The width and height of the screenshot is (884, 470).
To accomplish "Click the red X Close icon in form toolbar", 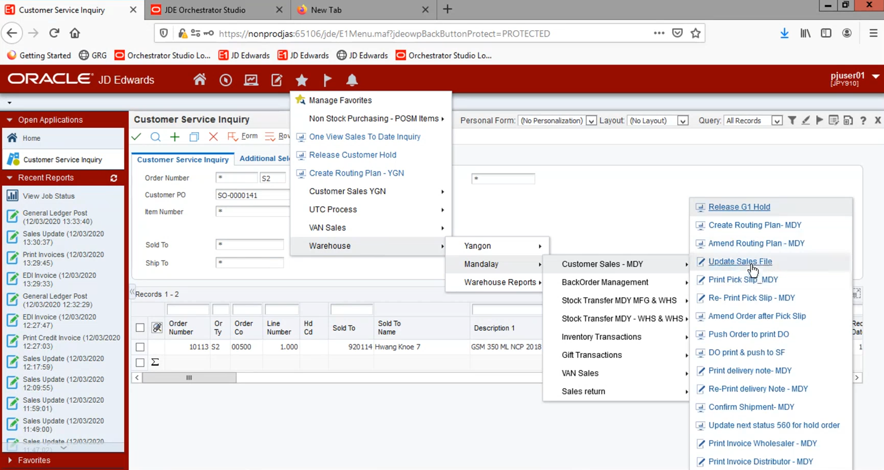I will click(213, 137).
